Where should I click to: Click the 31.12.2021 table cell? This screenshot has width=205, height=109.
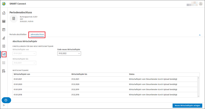pos(75,79)
